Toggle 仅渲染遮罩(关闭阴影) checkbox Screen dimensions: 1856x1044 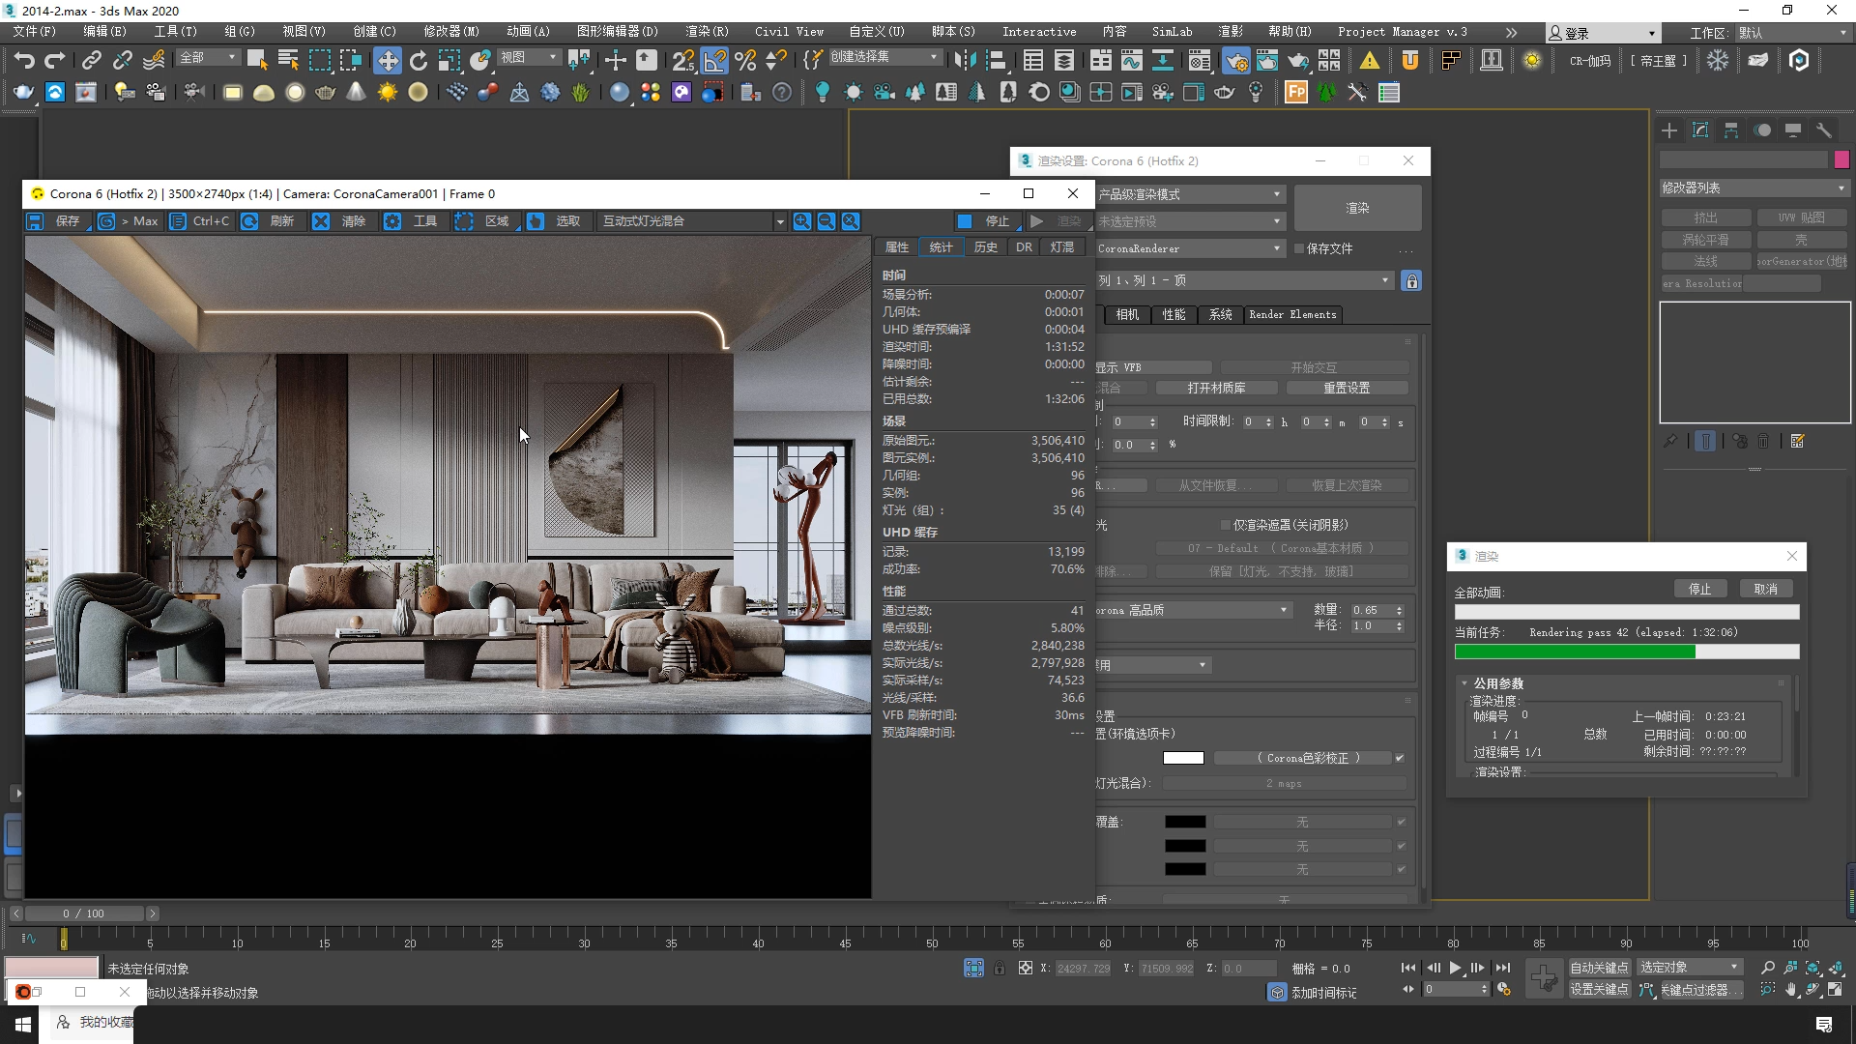tap(1226, 525)
